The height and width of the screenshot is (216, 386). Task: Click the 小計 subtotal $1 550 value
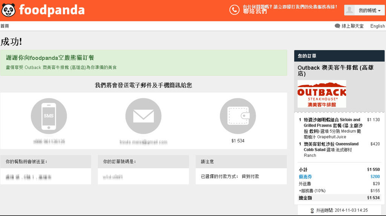click(373, 169)
